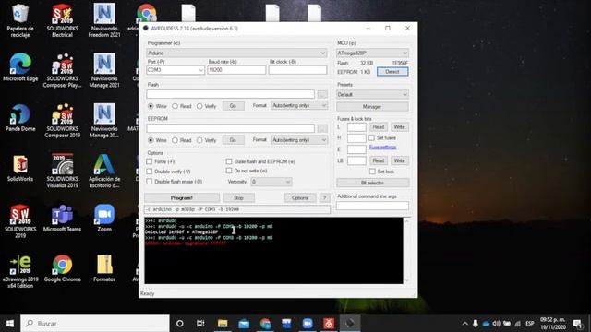Open the Formatos folder on desktop
Screen dimensions: 591x332
click(104, 268)
